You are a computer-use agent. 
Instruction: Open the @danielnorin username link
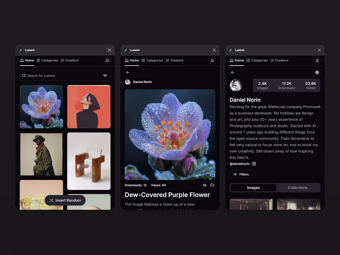(240, 164)
